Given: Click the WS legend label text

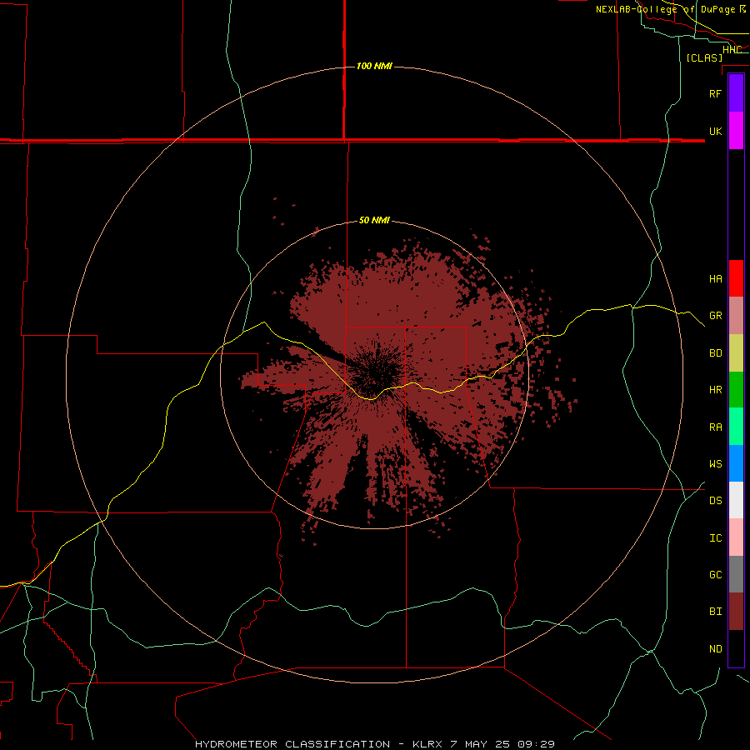Looking at the screenshot, I should click(716, 464).
